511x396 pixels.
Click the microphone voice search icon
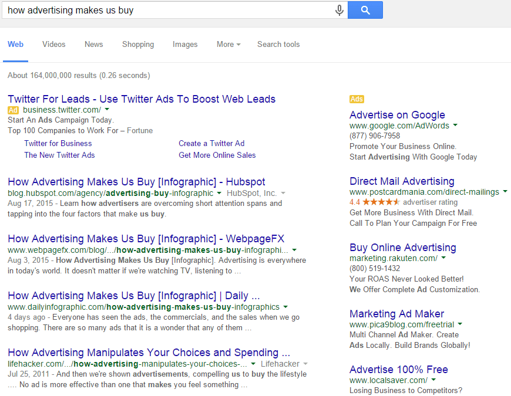tap(339, 10)
